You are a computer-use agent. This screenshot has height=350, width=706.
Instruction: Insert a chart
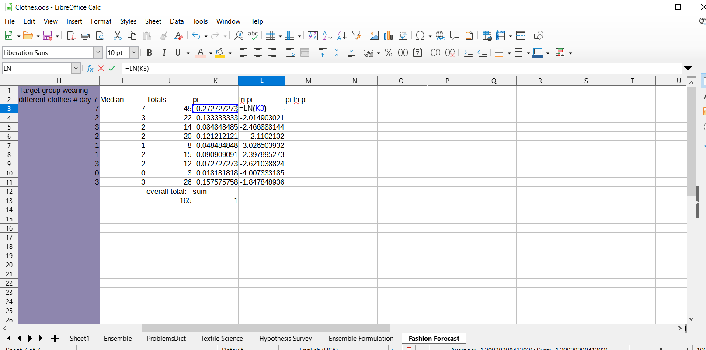(389, 36)
